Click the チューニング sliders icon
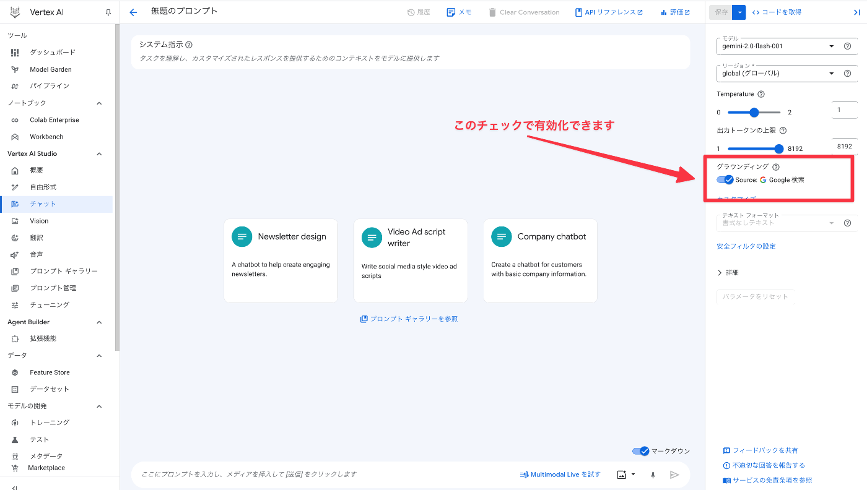This screenshot has height=490, width=867. pos(15,305)
